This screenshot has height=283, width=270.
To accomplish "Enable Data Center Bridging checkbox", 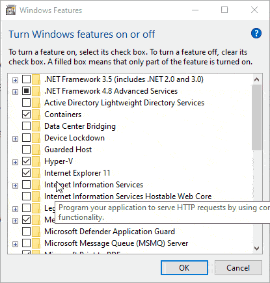I will point(26,126).
